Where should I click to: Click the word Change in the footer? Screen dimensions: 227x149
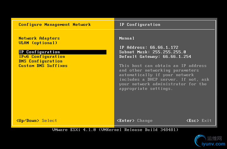145,121
